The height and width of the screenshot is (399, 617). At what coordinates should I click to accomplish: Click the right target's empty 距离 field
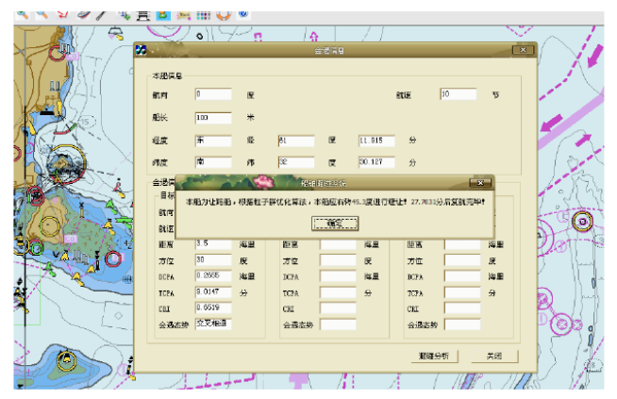(x=462, y=244)
